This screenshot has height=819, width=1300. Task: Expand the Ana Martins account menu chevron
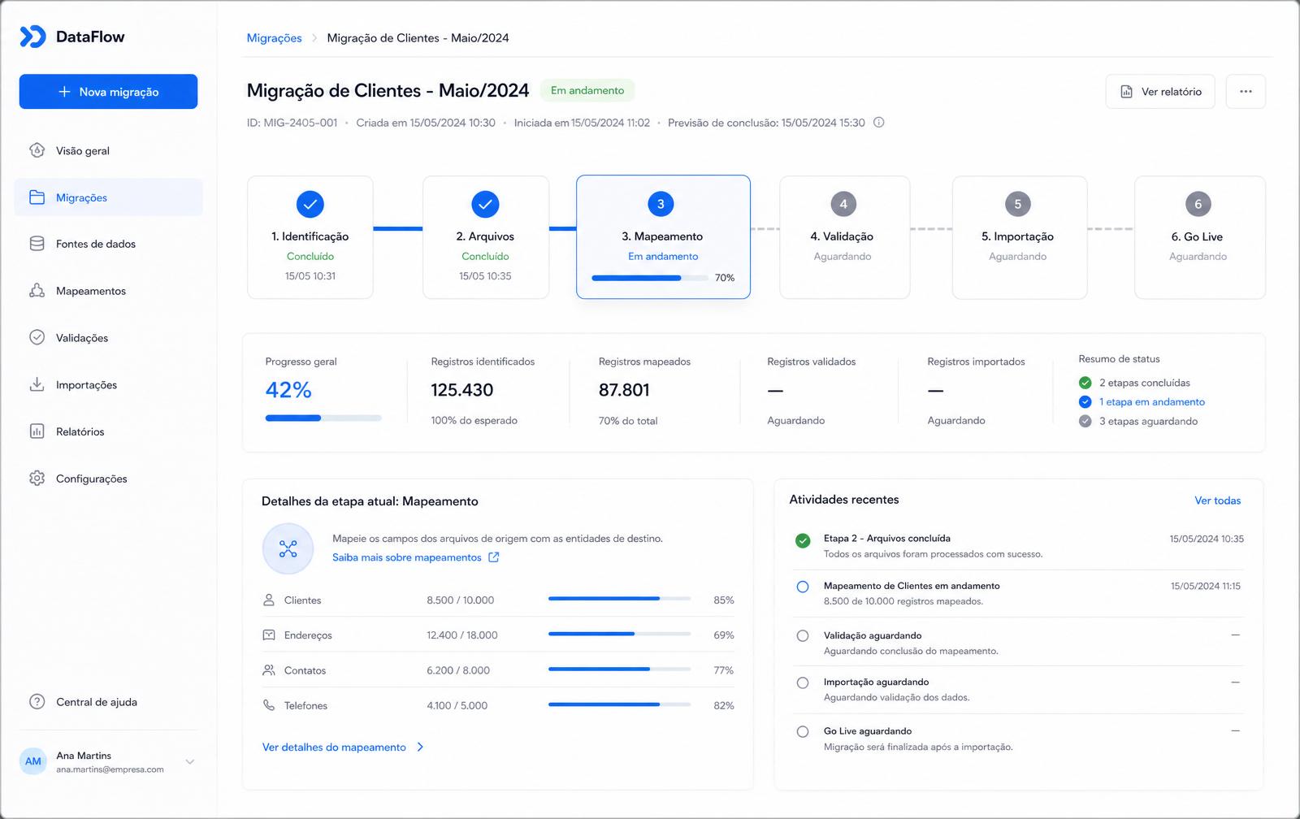point(189,762)
